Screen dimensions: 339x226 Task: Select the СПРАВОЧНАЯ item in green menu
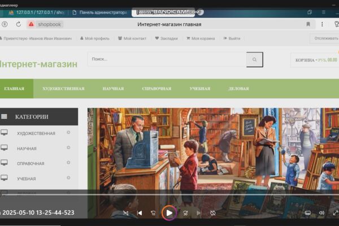coord(157,89)
